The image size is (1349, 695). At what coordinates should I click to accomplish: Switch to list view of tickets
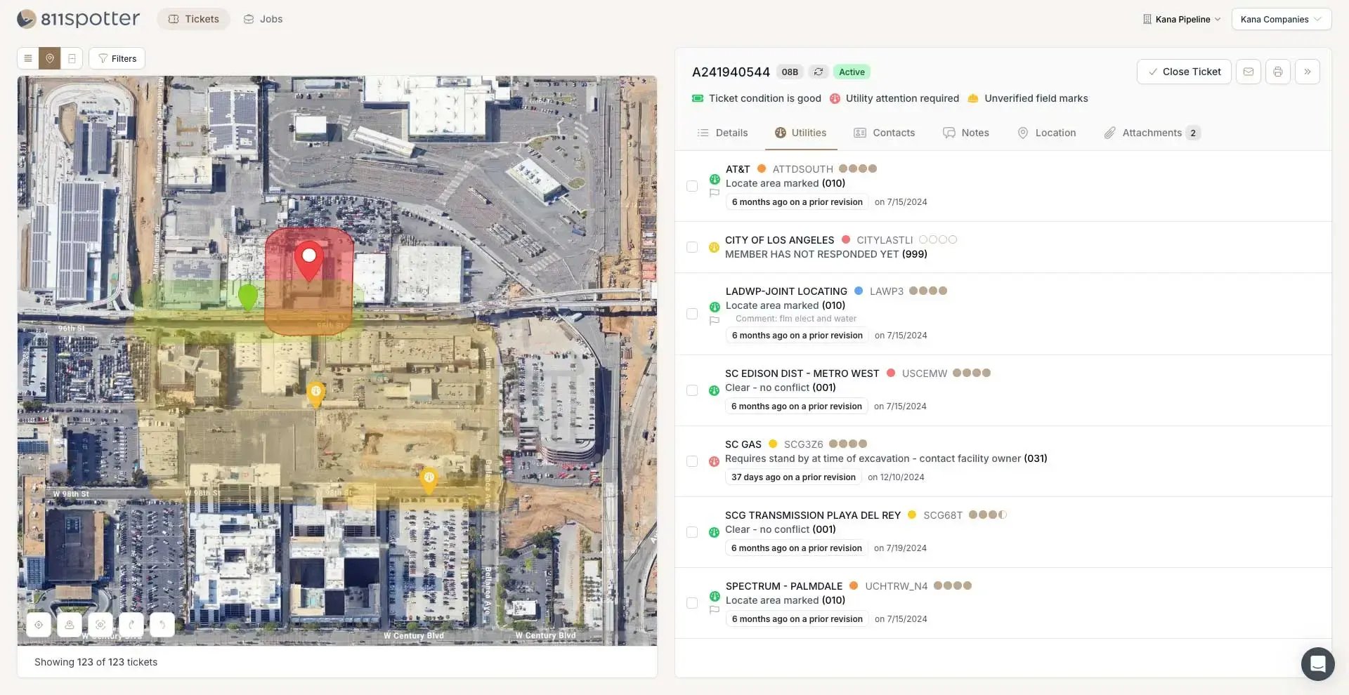tap(28, 58)
